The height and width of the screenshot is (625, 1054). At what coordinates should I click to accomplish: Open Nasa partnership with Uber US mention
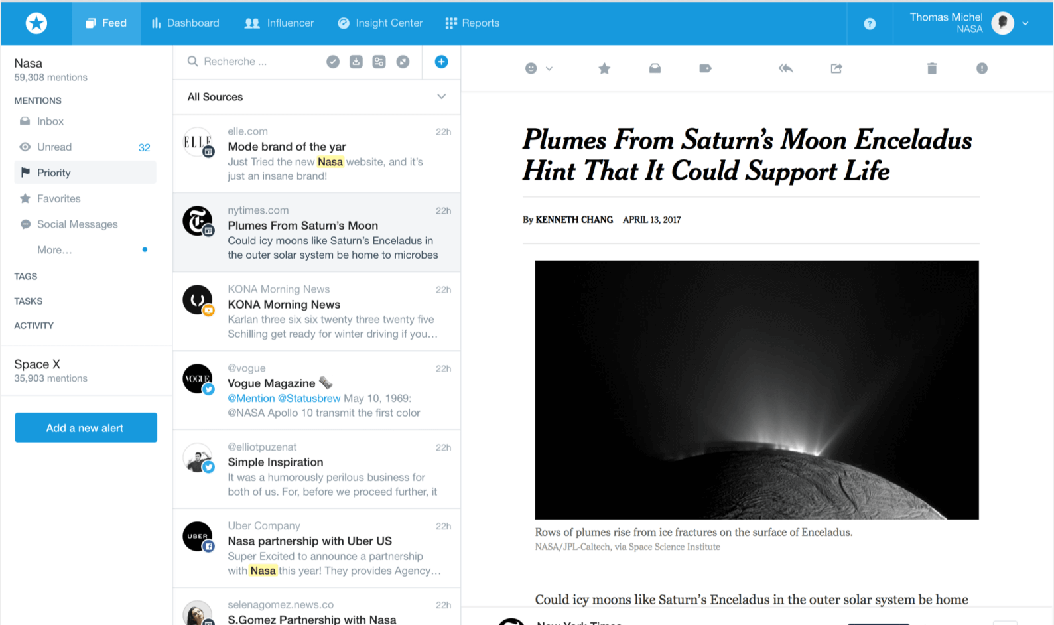[317, 549]
